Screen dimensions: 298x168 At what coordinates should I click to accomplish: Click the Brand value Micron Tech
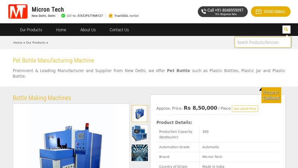212,157
